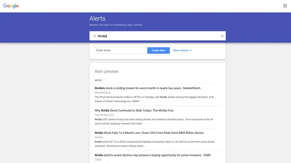The image size is (291, 163).
Task: Click the CNBC source label
Action: click(x=98, y=160)
